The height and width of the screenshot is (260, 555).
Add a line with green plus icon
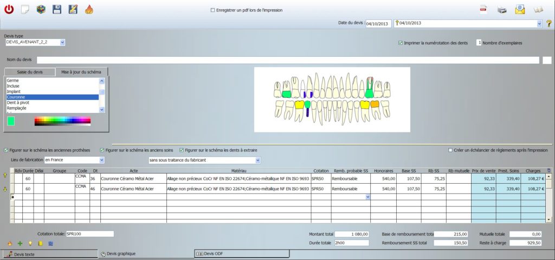tap(20, 243)
